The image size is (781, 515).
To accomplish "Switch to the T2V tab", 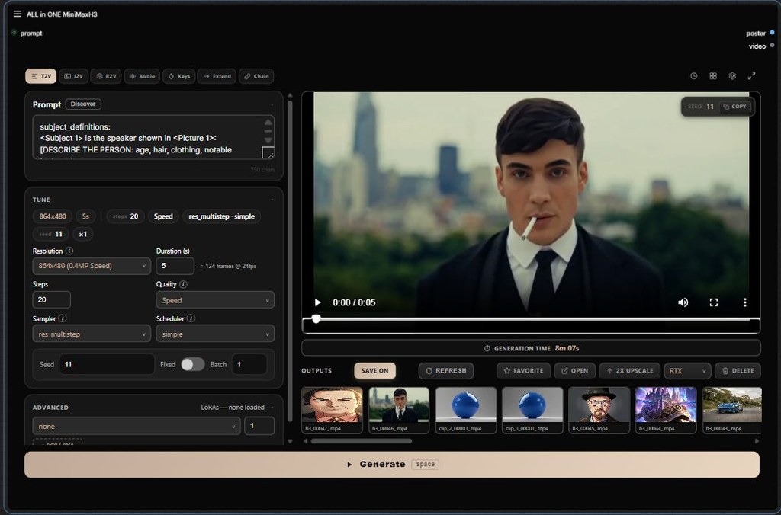I will click(x=41, y=76).
